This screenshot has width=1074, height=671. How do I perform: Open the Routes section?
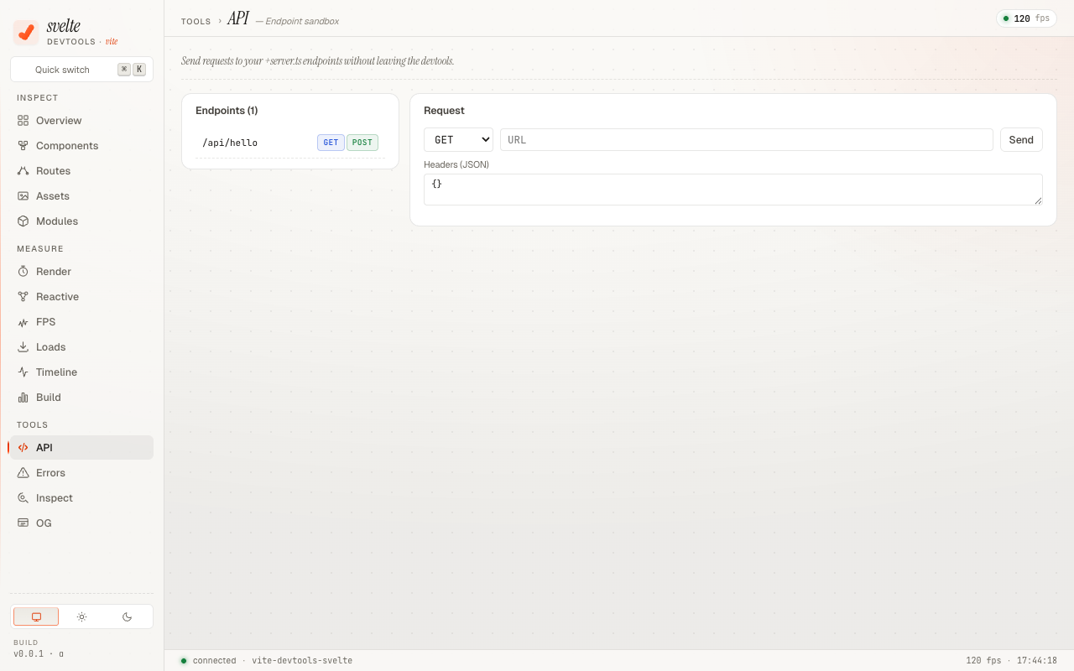click(x=81, y=171)
